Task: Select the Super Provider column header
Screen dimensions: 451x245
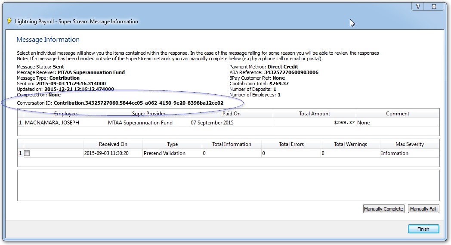Action: [148, 113]
